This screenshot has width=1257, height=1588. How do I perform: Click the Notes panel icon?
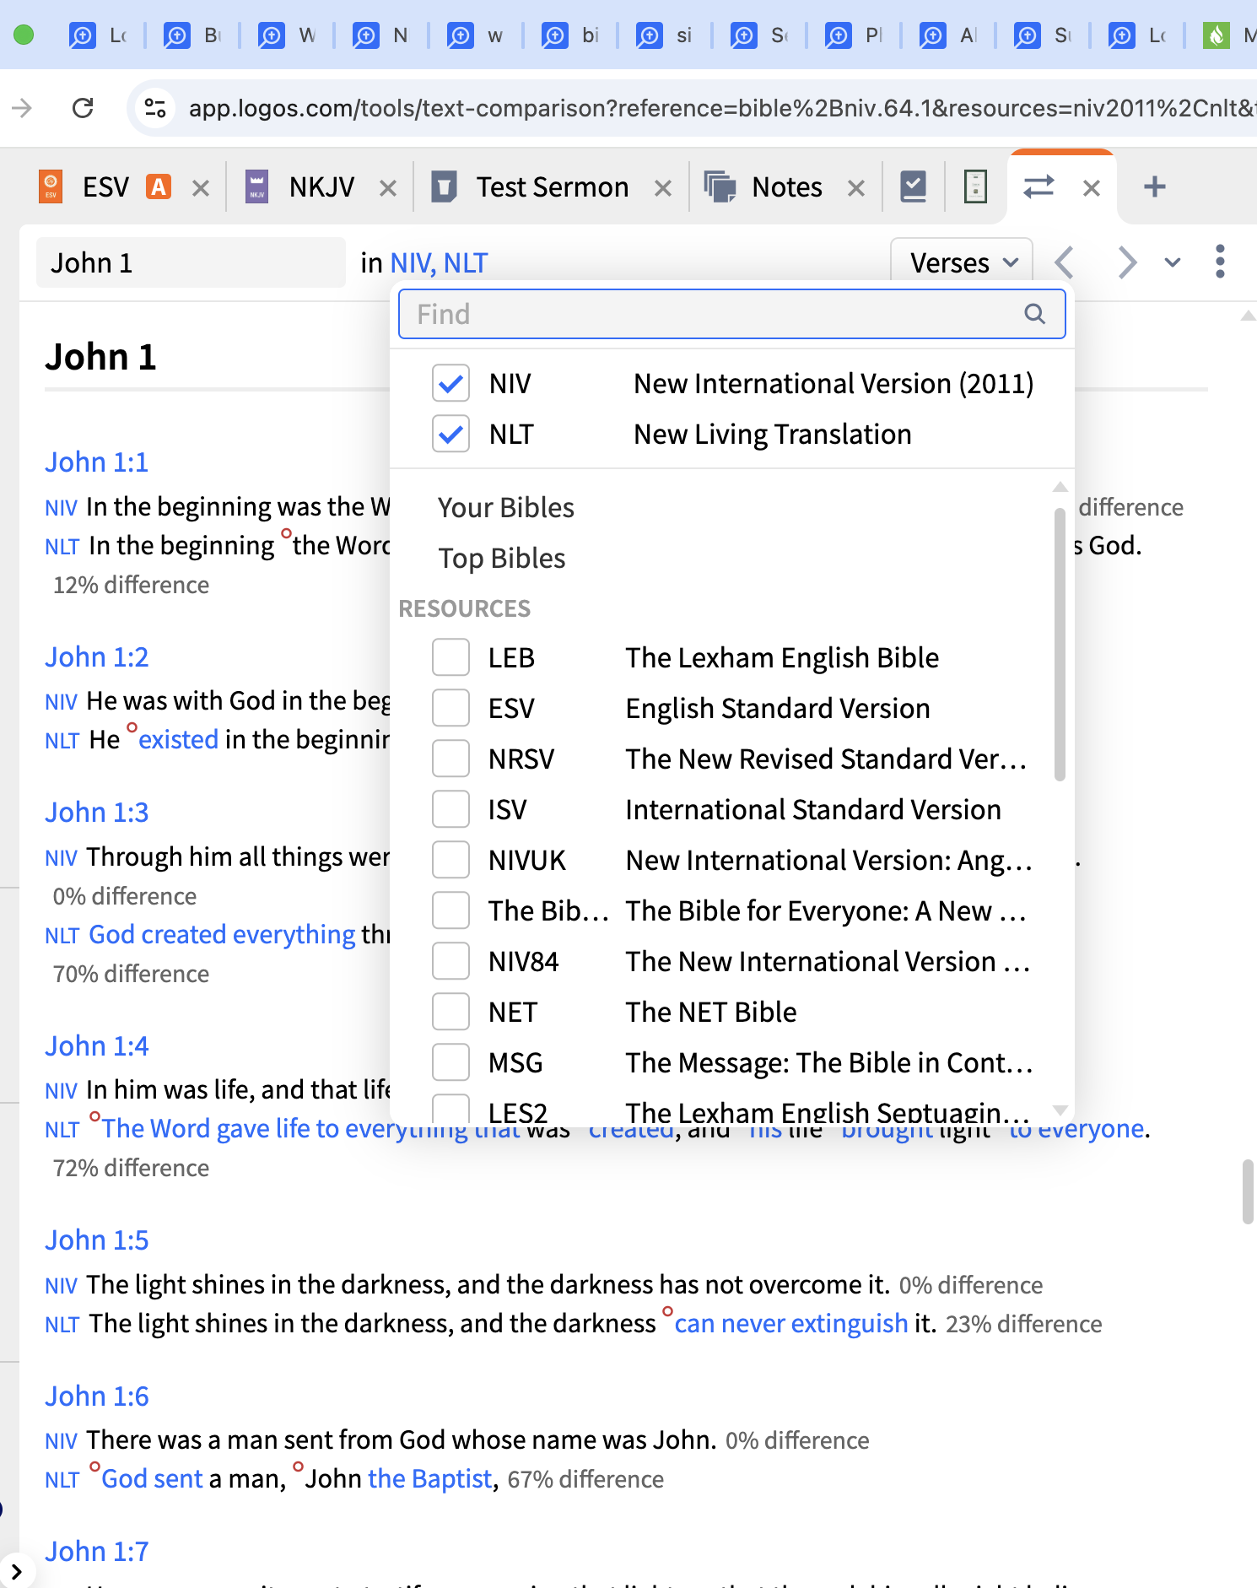click(720, 186)
